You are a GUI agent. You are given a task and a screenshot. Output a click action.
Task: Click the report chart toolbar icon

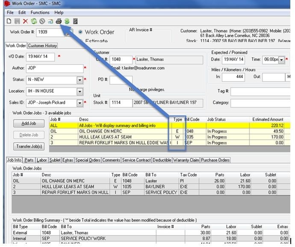(50, 21)
